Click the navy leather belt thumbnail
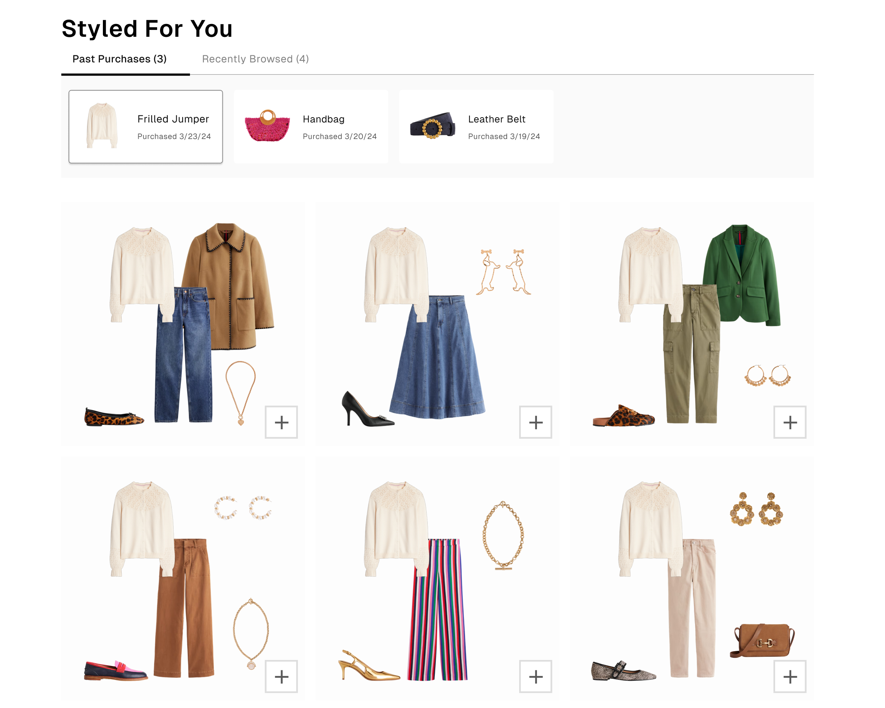885x708 pixels. (x=433, y=126)
